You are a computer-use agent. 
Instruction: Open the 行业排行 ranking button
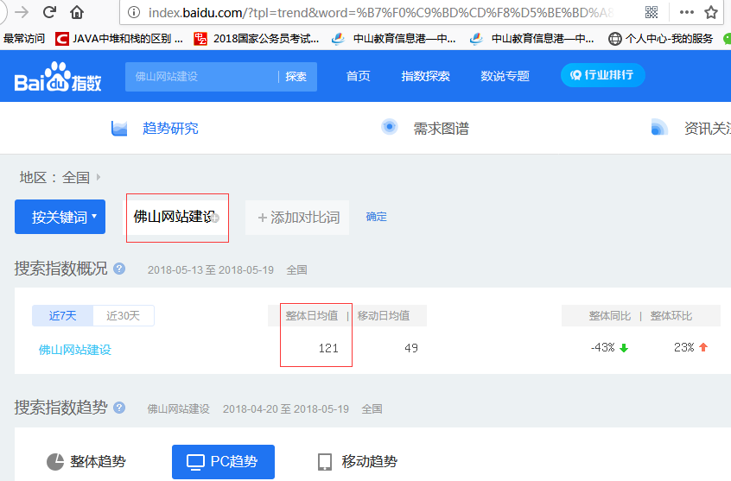pos(602,75)
